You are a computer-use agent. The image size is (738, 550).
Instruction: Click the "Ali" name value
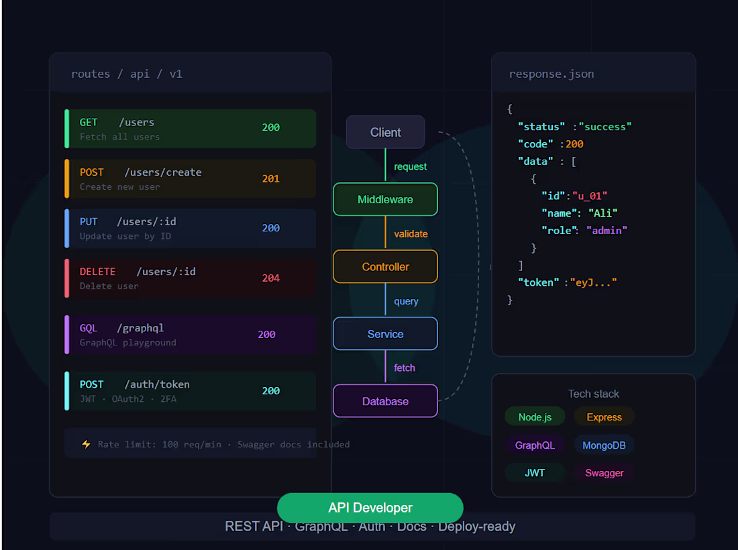click(x=602, y=213)
